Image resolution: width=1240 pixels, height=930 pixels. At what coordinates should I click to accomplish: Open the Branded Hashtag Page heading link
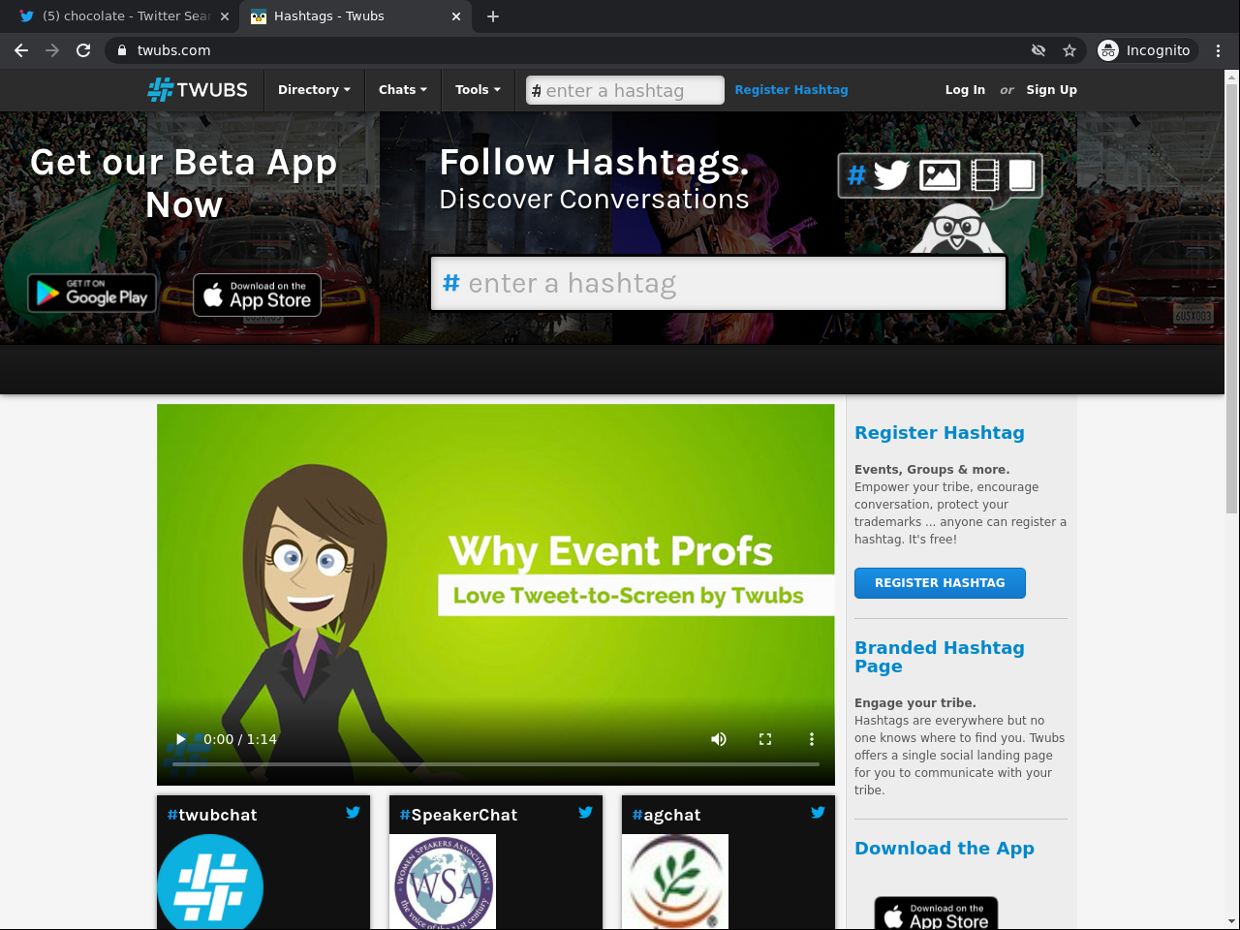[x=940, y=657]
